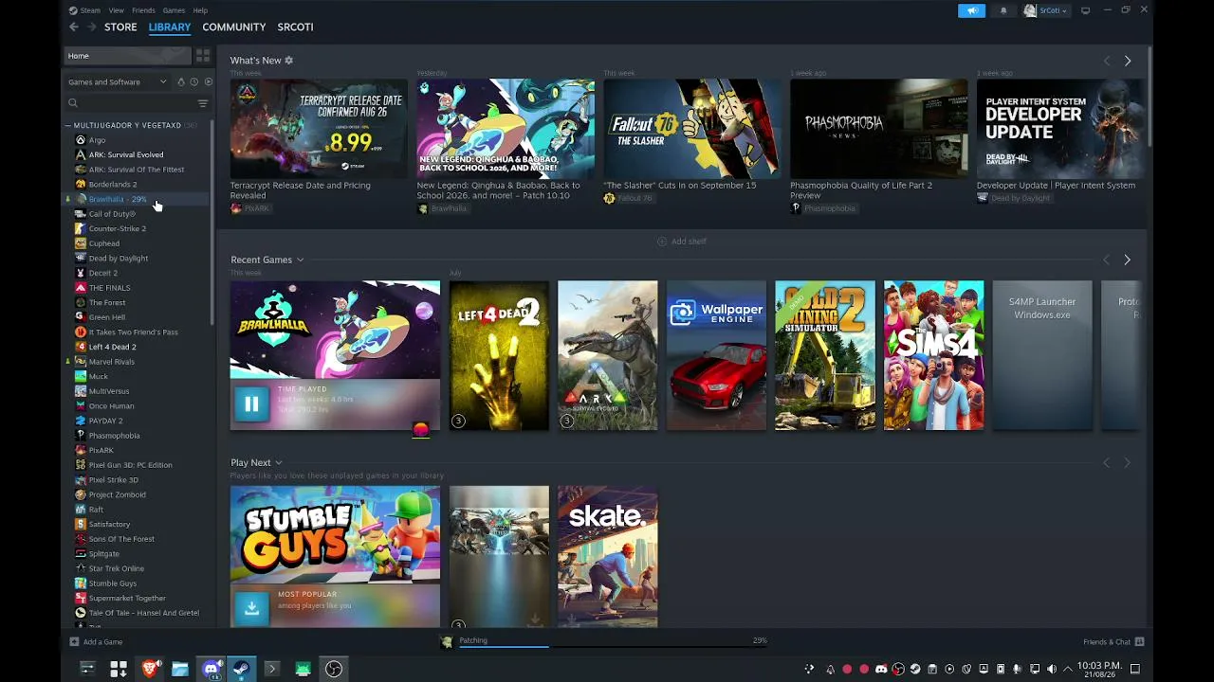The image size is (1214, 682).
Task: Open the SRCOTI profile tab
Action: point(295,27)
